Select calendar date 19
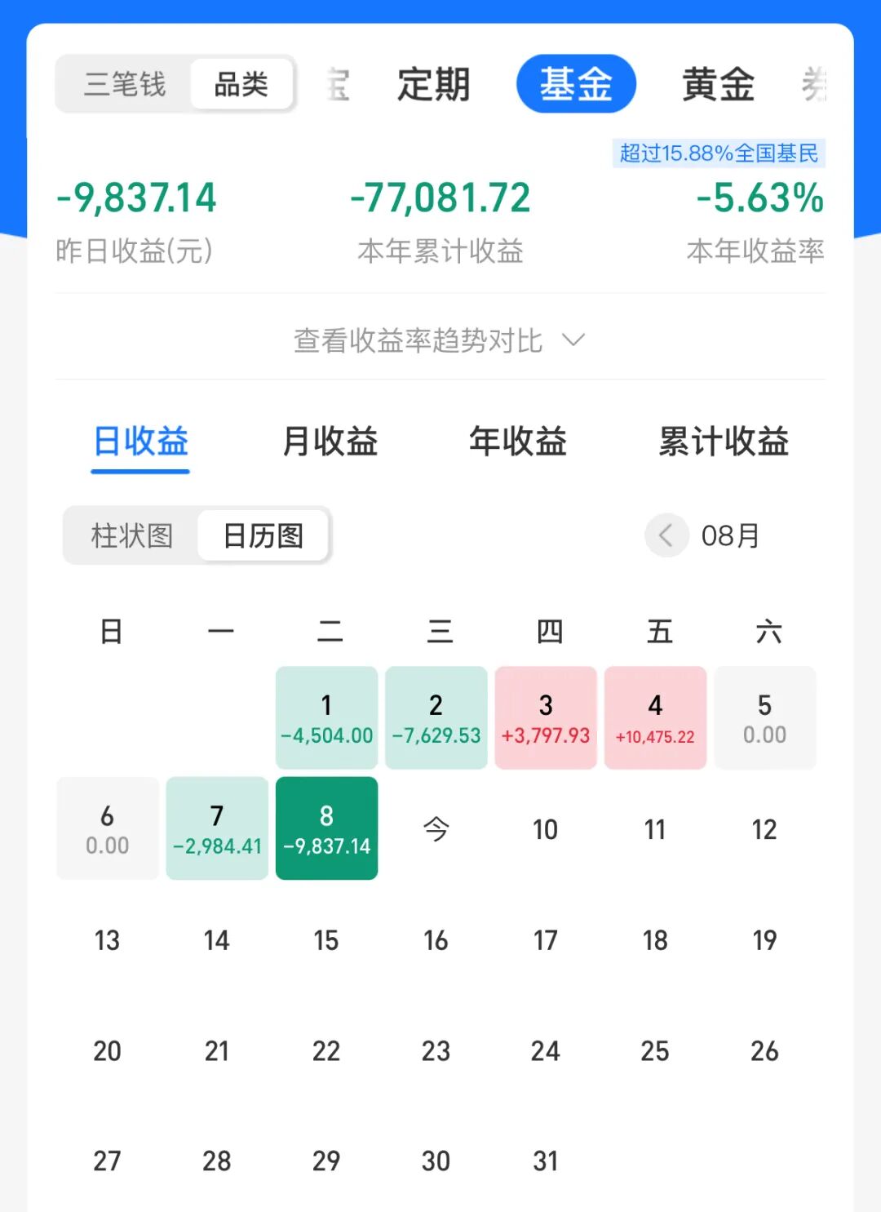 click(765, 940)
